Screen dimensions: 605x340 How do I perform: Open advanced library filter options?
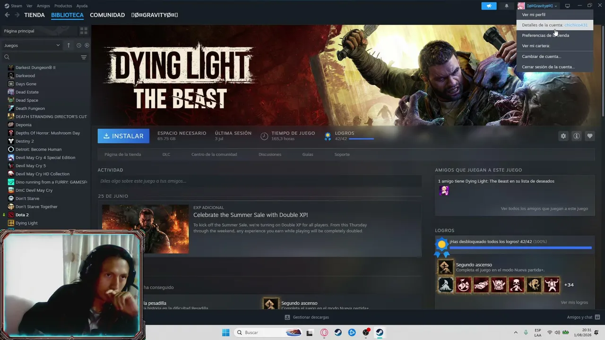tap(84, 57)
